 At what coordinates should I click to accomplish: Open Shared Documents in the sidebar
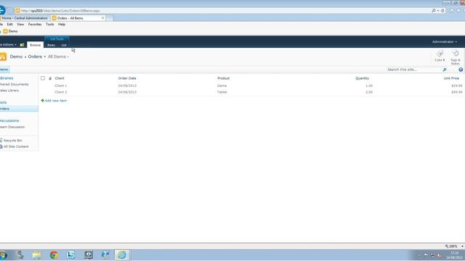point(14,84)
